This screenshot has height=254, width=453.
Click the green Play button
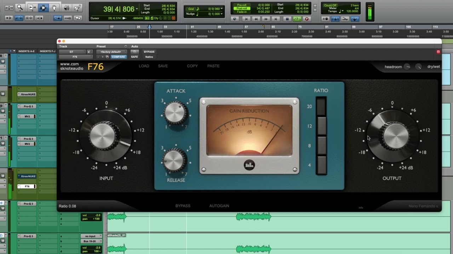[297, 19]
